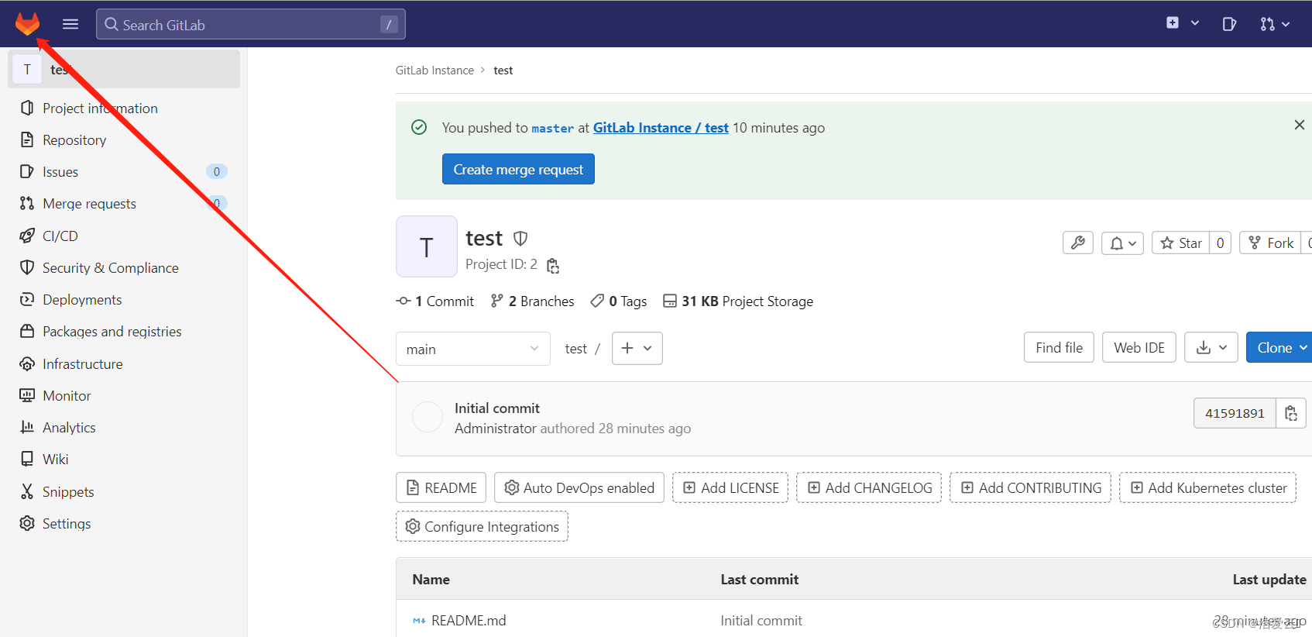This screenshot has width=1312, height=637.
Task: Open the Initial commit link in commit panel
Action: 497,408
